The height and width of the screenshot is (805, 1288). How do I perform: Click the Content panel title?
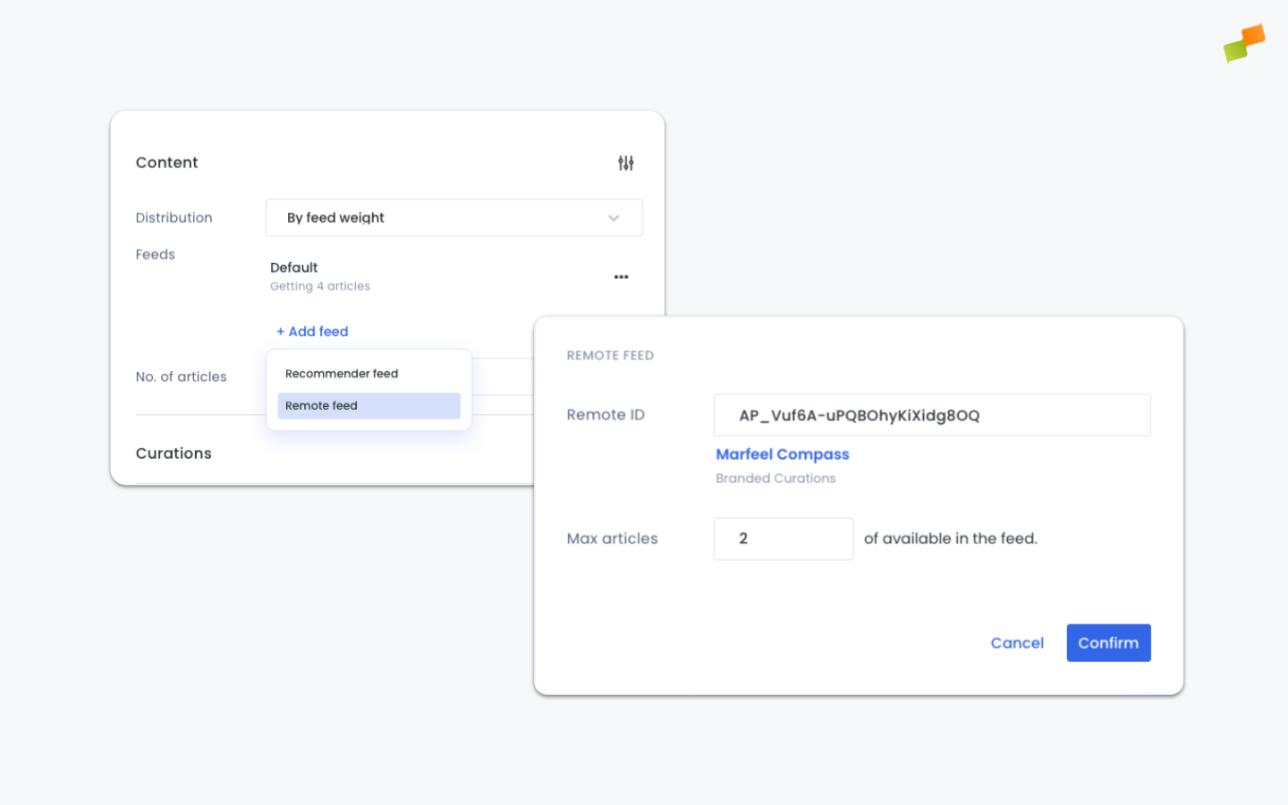166,162
